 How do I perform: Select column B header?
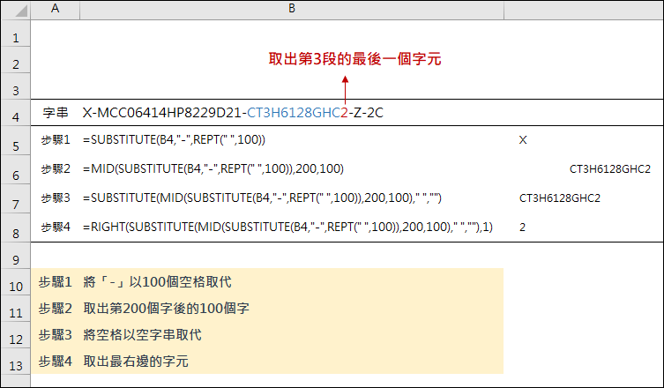coord(292,10)
